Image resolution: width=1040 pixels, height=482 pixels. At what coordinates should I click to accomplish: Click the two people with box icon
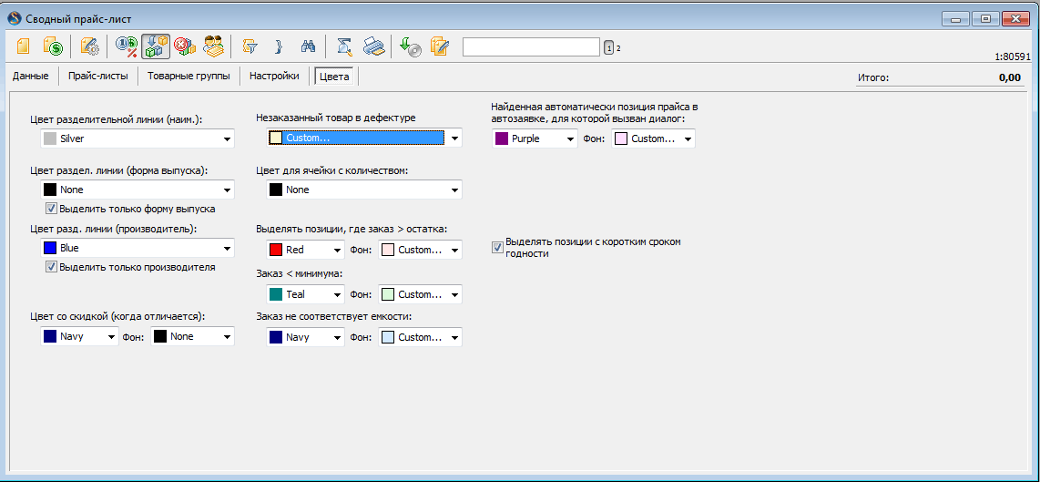[214, 47]
